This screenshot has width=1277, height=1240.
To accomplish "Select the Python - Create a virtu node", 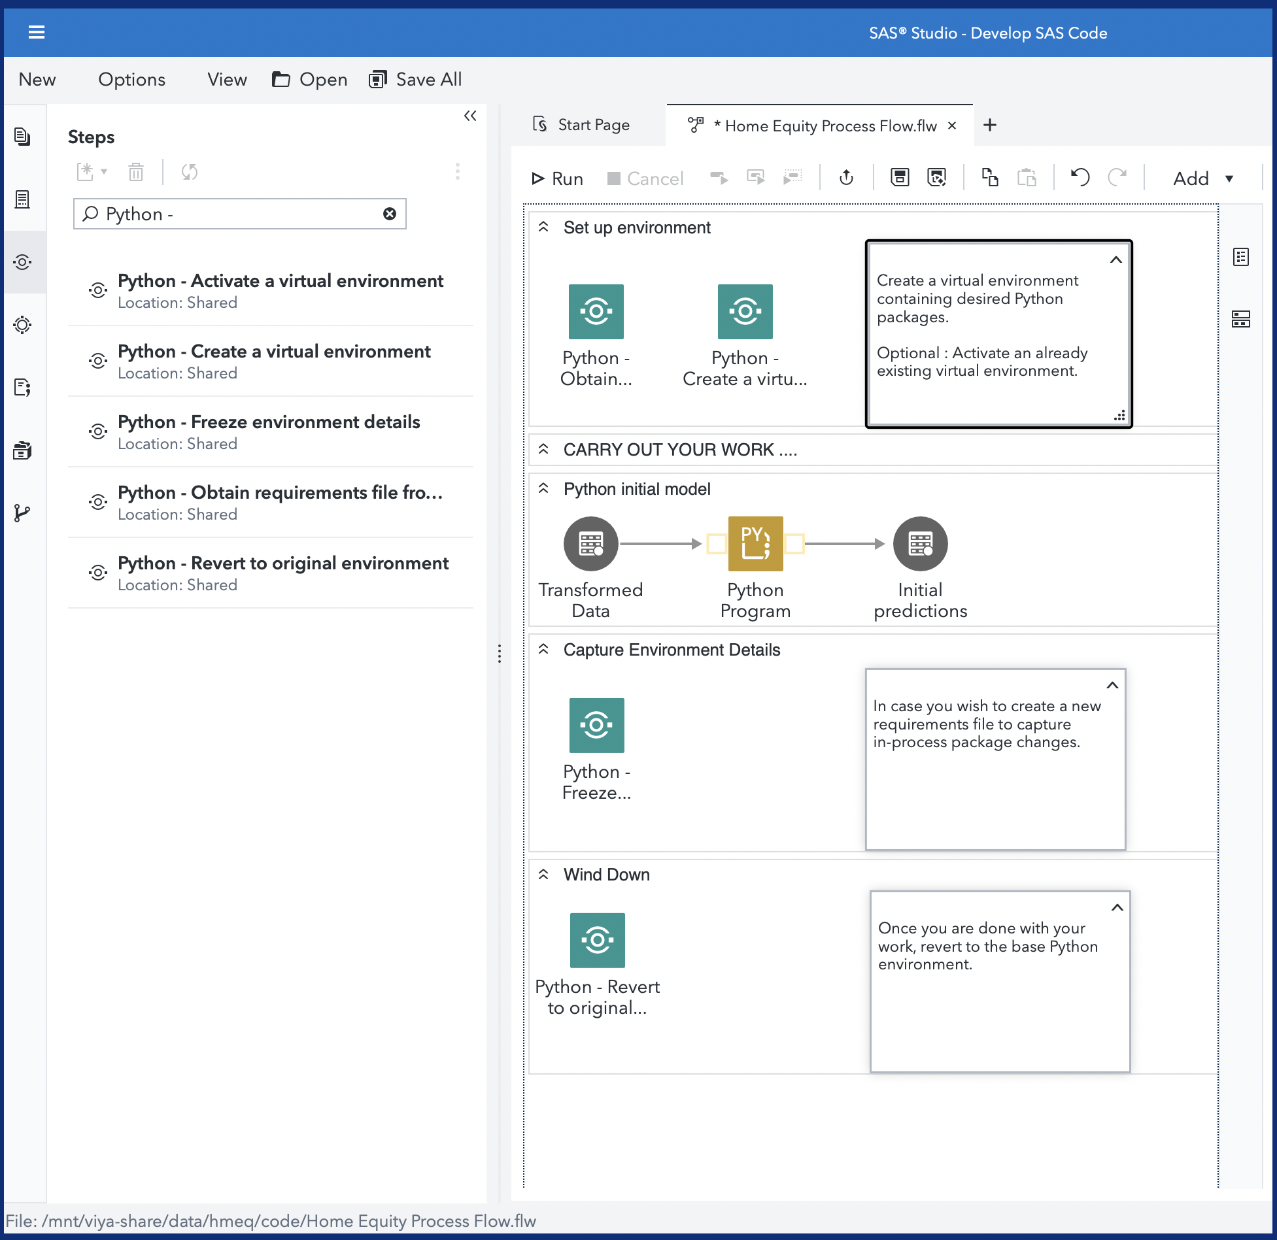I will click(745, 312).
